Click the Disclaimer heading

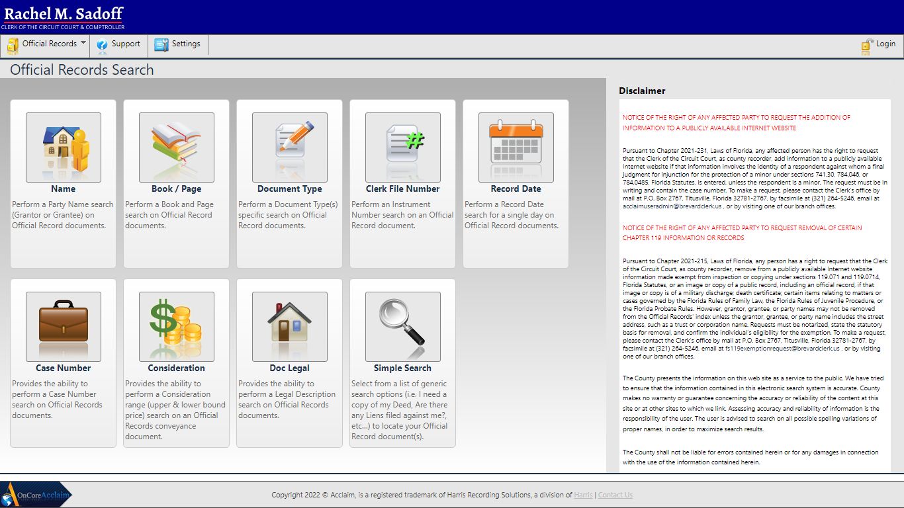(x=642, y=91)
